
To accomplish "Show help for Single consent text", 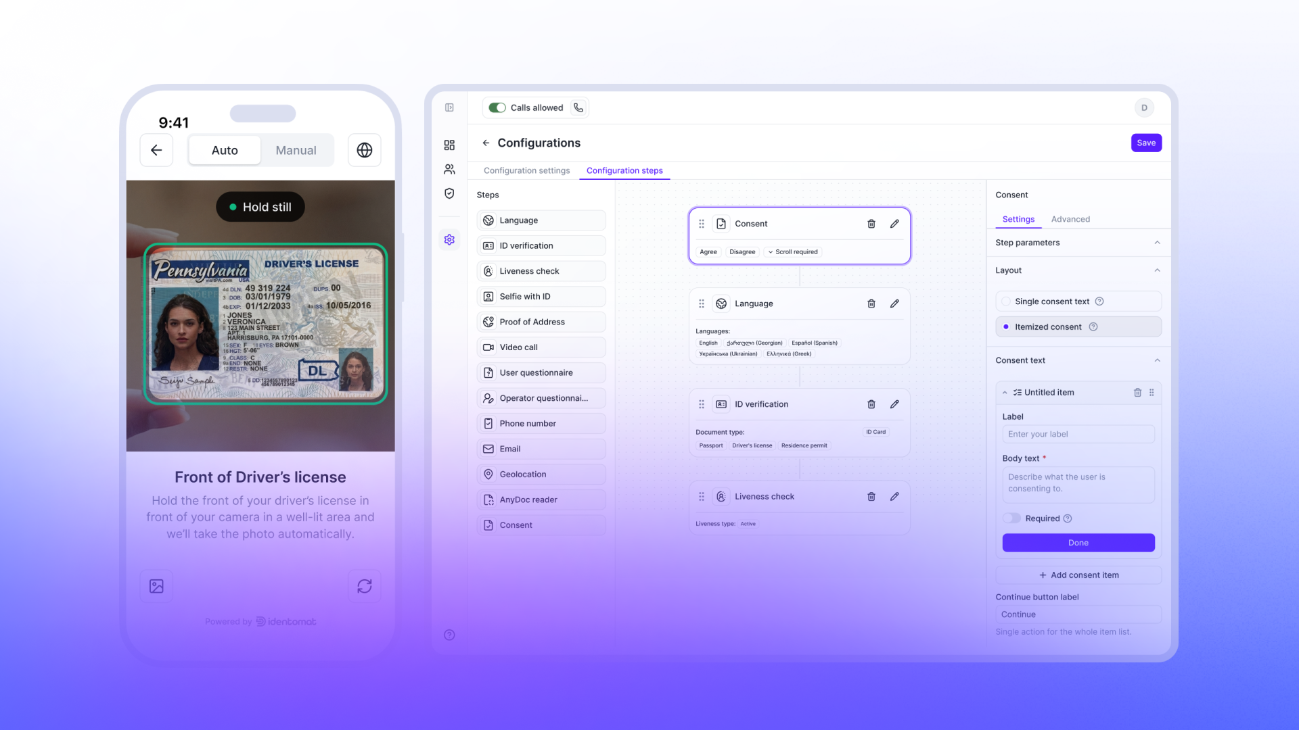I will 1099,301.
